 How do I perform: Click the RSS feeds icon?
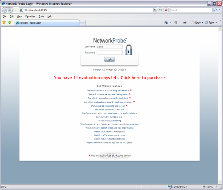tap(175, 22)
